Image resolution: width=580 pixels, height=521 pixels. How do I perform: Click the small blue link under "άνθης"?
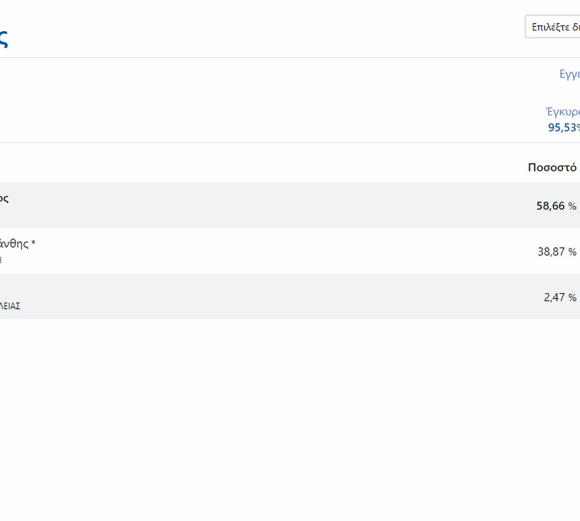[1, 260]
